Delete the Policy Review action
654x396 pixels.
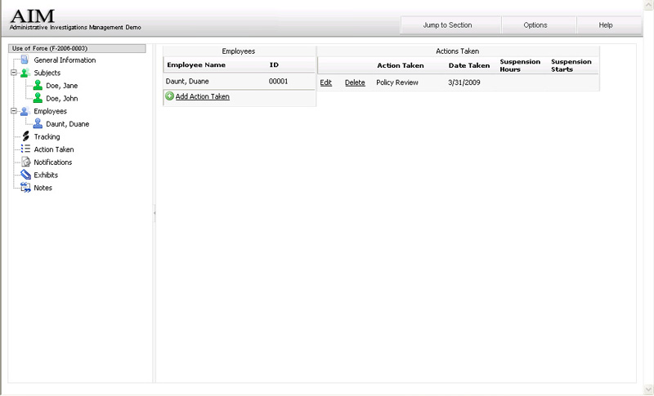tap(355, 82)
